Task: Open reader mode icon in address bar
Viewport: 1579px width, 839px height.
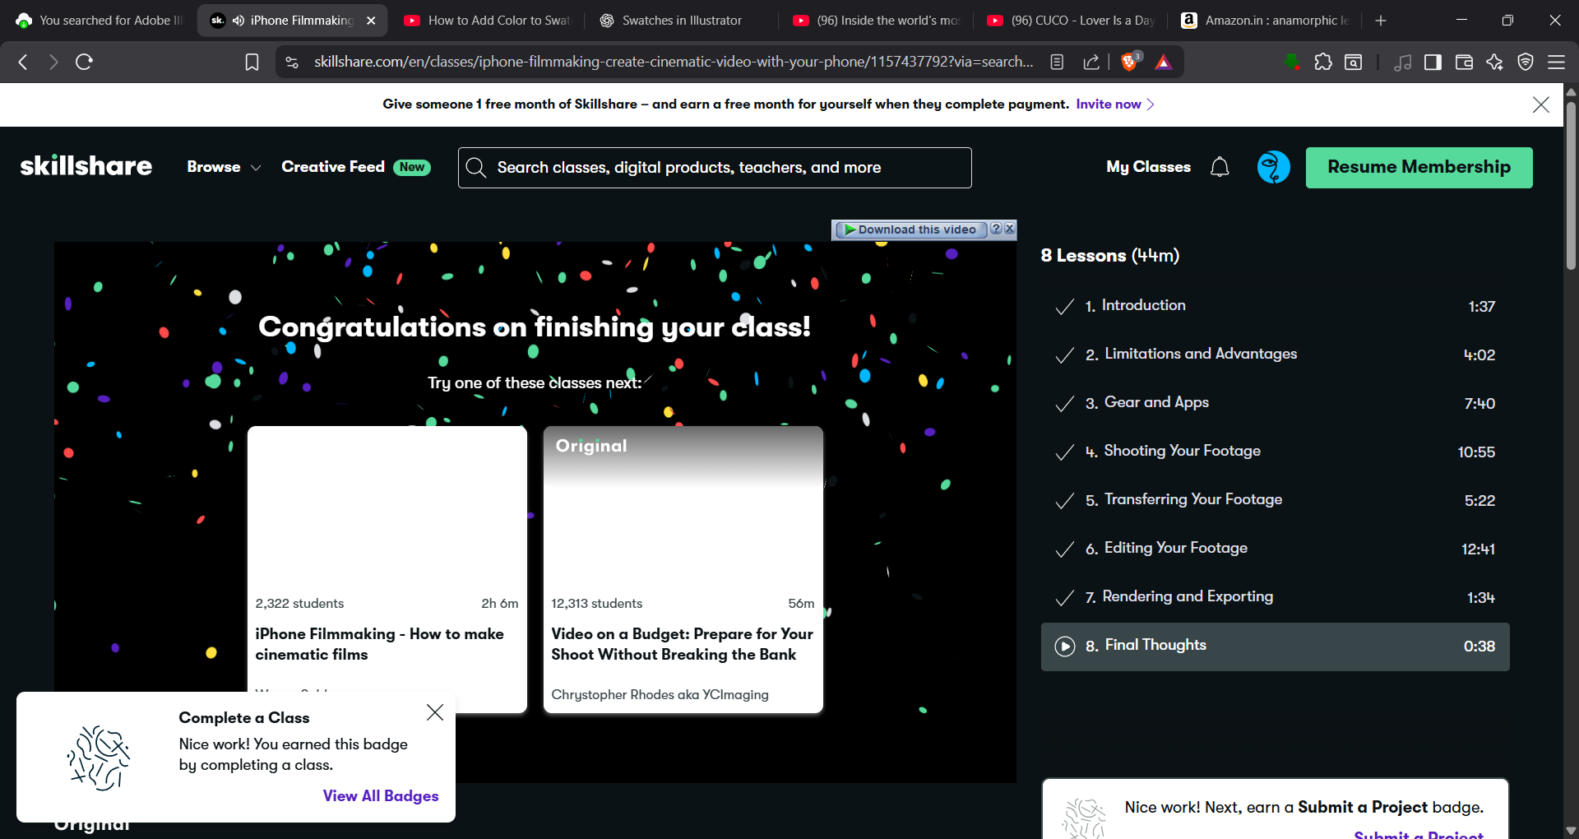Action: point(1058,62)
